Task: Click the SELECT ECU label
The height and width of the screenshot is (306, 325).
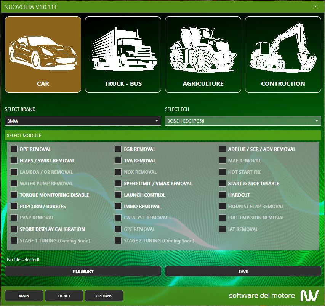Action: 177,109
